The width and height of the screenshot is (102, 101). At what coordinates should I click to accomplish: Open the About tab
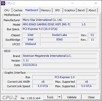(x=92, y=10)
